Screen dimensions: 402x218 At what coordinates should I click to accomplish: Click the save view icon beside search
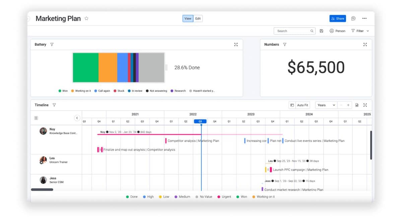pyautogui.click(x=321, y=31)
